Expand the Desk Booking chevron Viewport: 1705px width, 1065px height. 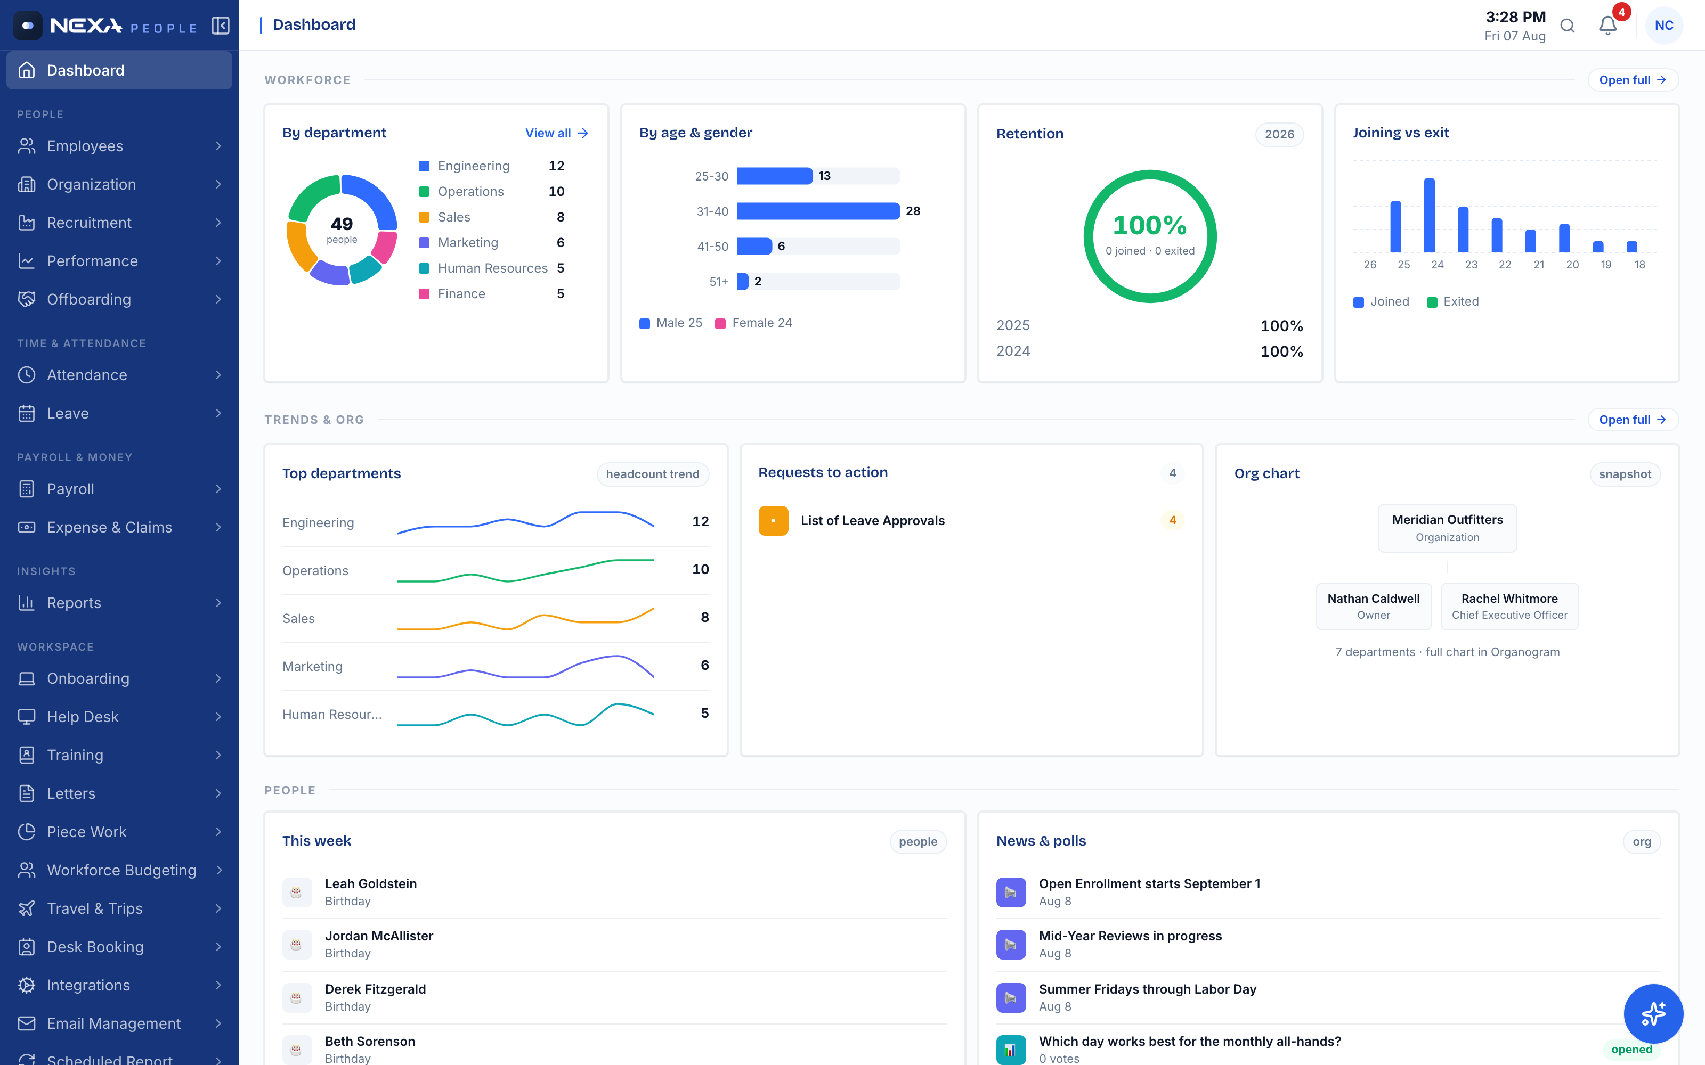[x=218, y=947]
